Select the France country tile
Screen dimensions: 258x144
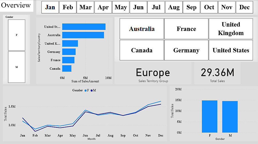coord(186,29)
